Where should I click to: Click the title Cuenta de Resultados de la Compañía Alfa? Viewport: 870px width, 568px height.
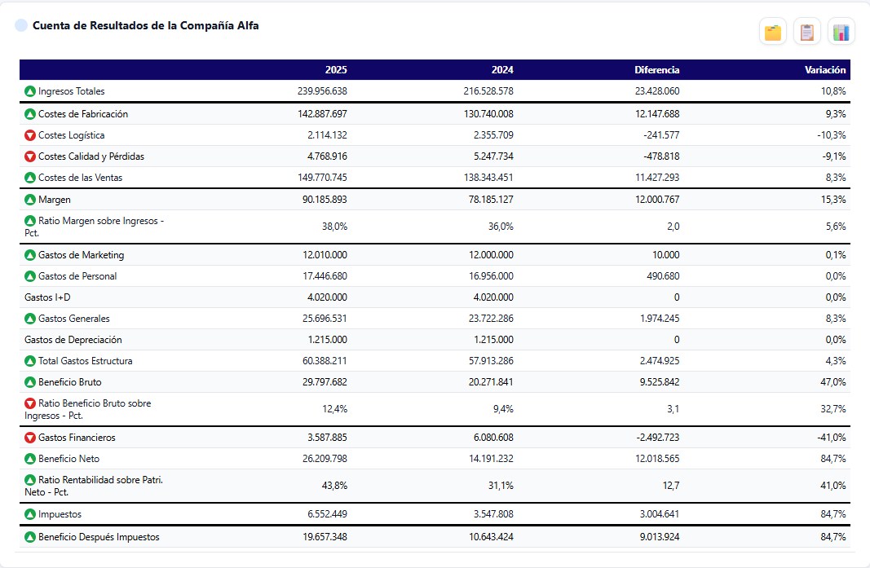point(145,25)
